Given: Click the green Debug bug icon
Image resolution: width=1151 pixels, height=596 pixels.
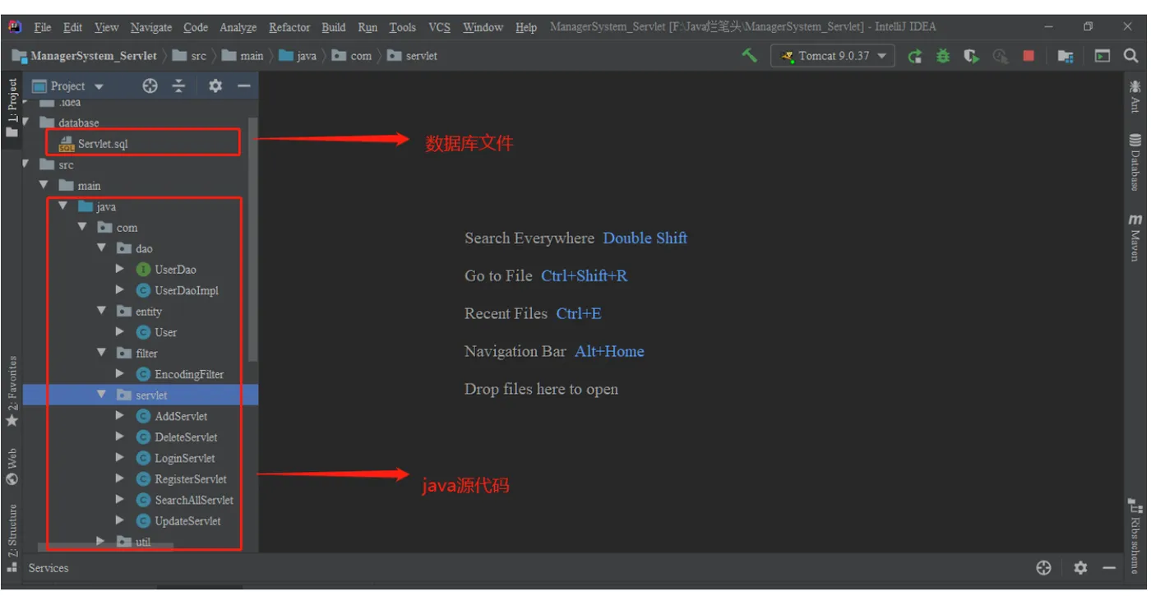Looking at the screenshot, I should (x=943, y=56).
